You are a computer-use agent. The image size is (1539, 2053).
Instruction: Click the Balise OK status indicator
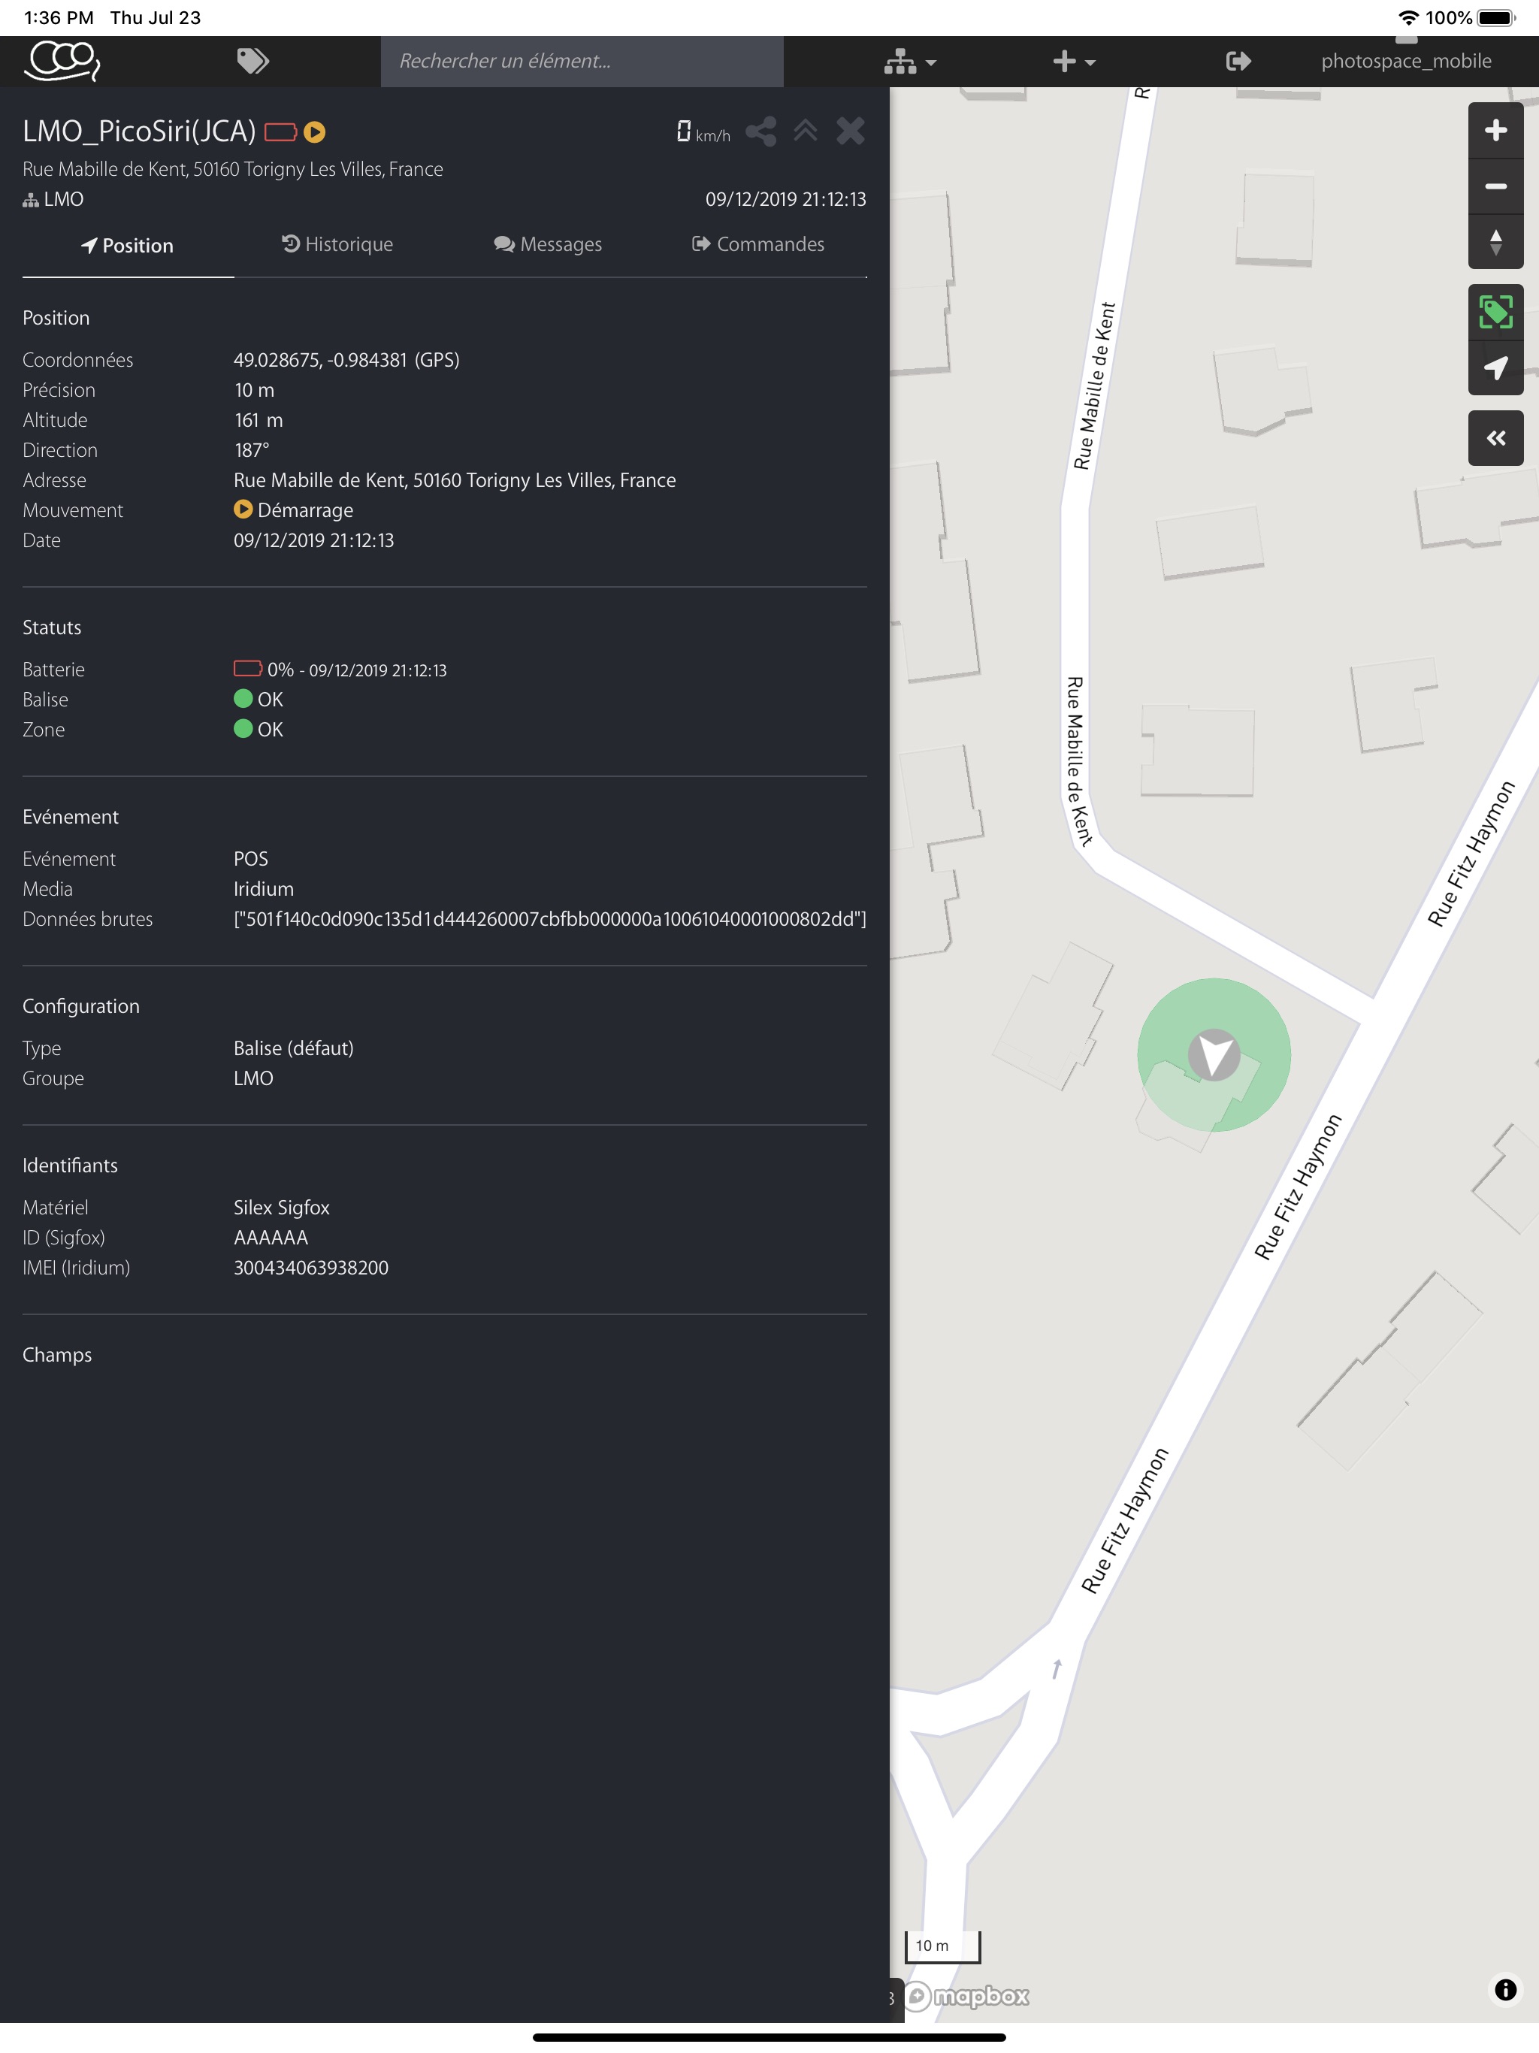pyautogui.click(x=258, y=700)
